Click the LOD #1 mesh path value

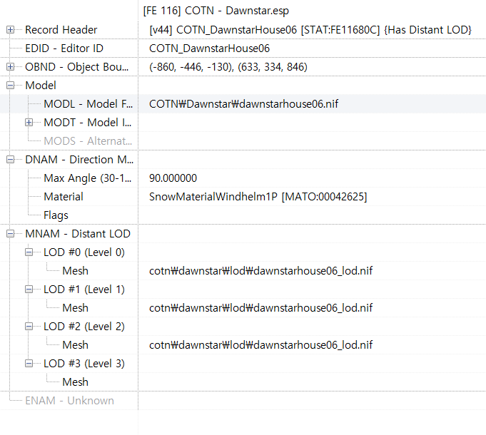(x=260, y=308)
